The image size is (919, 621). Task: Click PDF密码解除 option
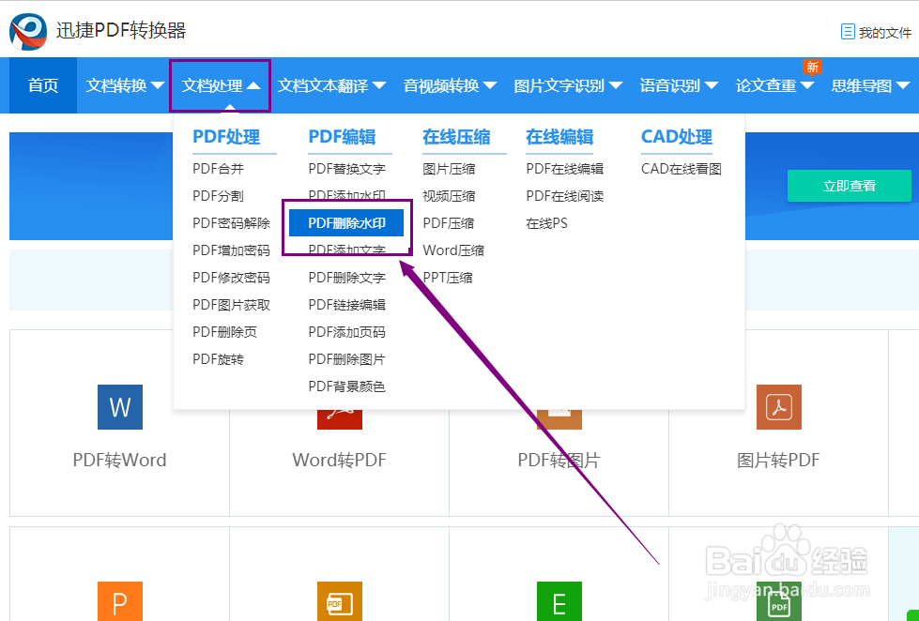point(230,222)
